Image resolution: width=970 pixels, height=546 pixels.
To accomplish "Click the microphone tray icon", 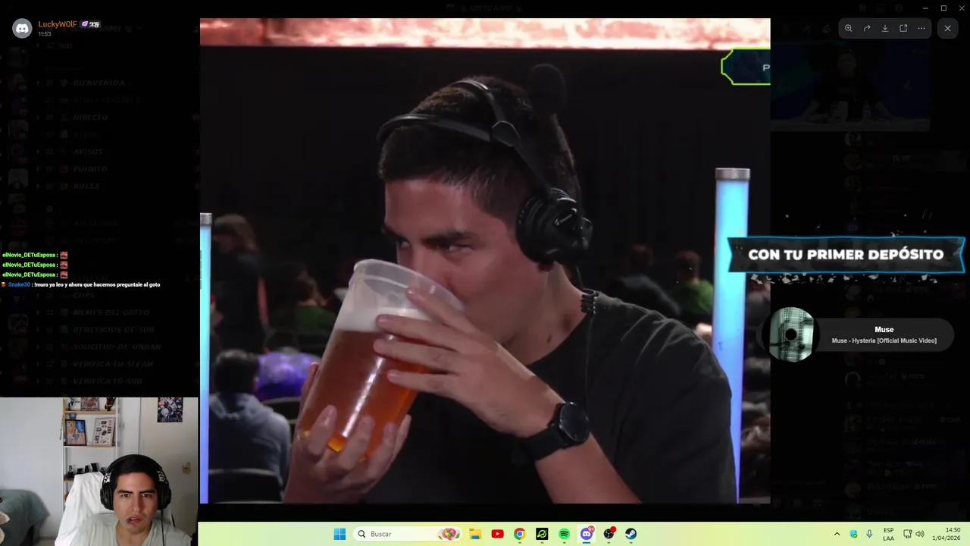I will (869, 534).
